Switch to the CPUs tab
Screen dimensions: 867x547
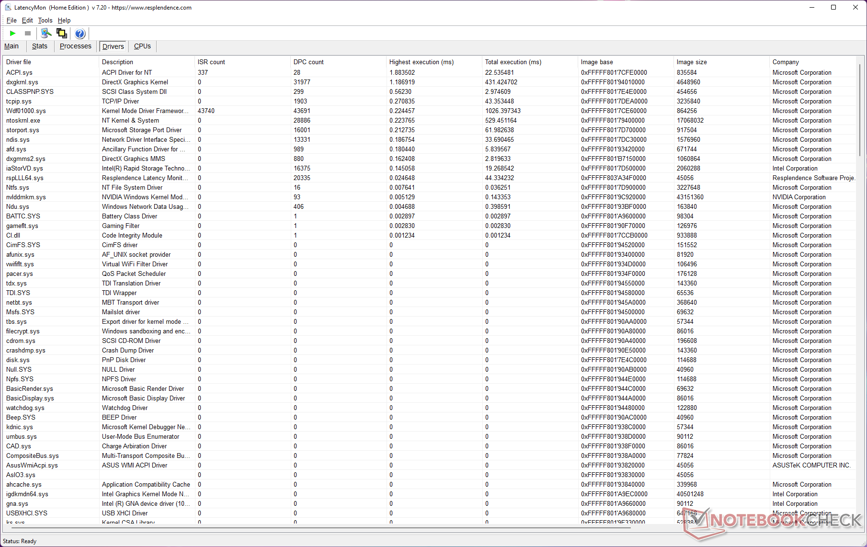[142, 46]
